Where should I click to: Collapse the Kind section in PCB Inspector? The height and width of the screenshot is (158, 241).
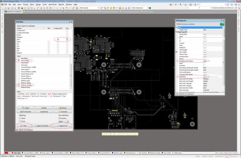coord(177,27)
